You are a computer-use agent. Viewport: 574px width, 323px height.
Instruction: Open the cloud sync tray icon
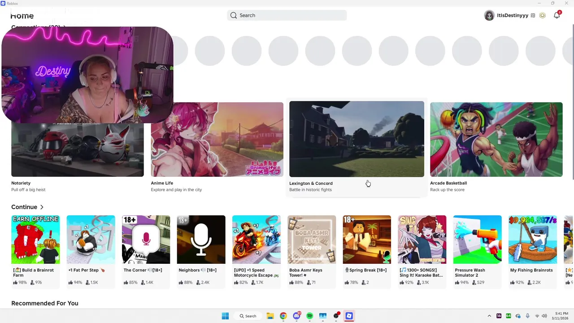518,316
